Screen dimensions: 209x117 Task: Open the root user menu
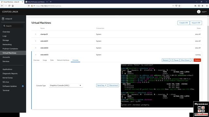tap(204, 12)
